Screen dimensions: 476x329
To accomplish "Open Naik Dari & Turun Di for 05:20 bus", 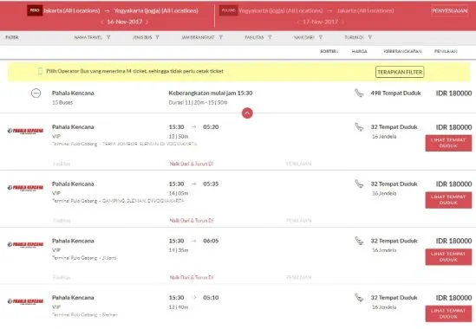I will [192, 164].
